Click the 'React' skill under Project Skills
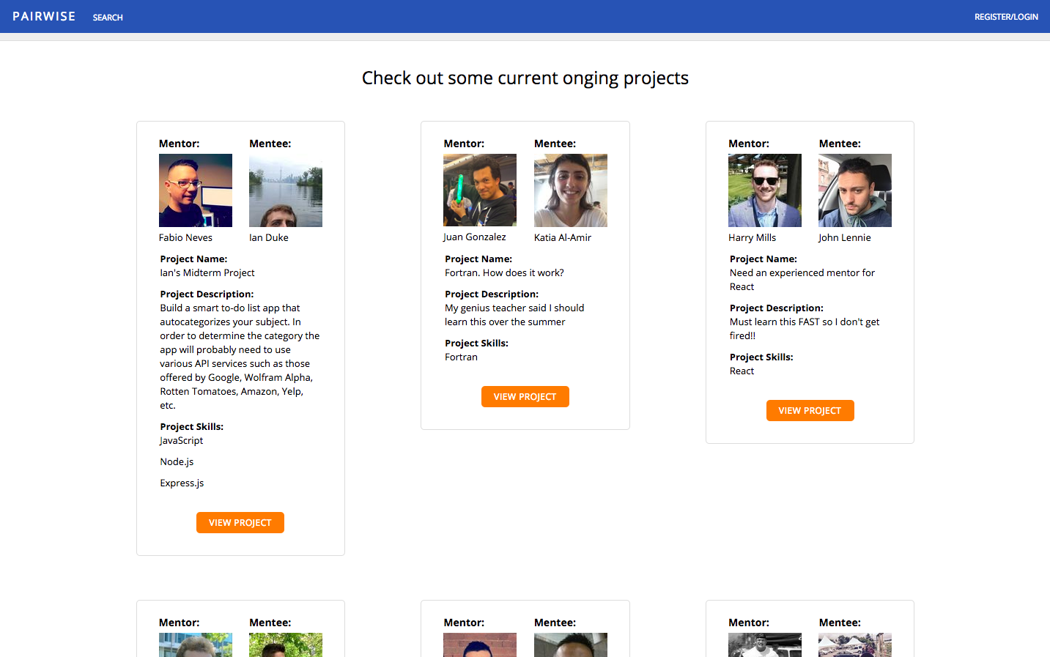This screenshot has width=1050, height=657. (742, 371)
